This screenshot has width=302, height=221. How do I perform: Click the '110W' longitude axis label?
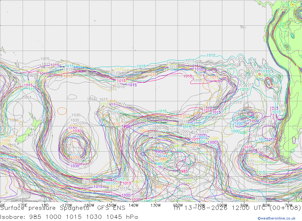pos(200,205)
